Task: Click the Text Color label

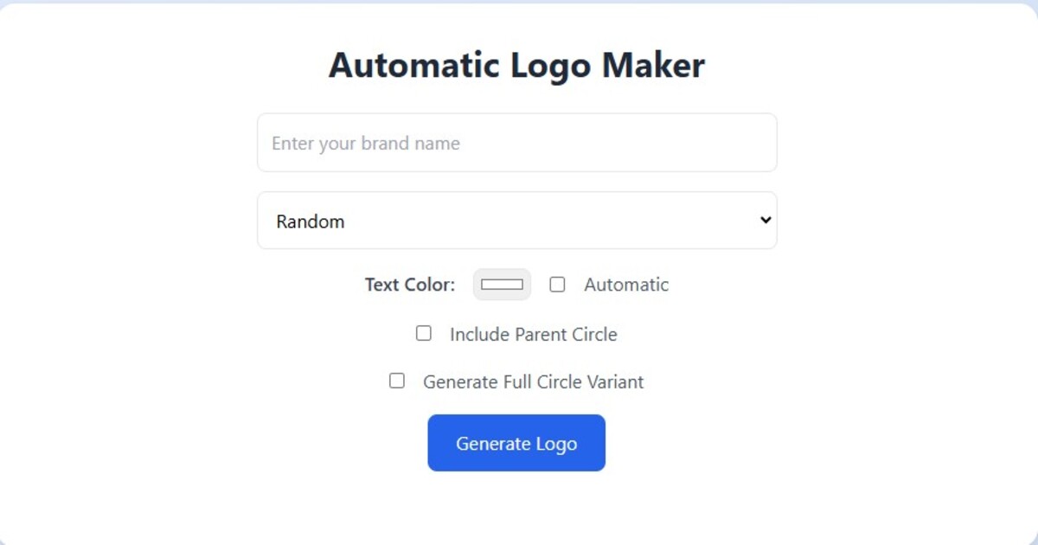Action: (409, 284)
